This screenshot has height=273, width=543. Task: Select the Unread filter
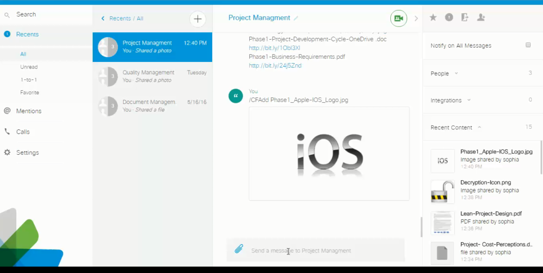point(29,67)
